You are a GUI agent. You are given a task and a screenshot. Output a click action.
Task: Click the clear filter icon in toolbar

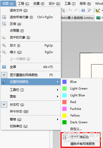click(x=63, y=10)
